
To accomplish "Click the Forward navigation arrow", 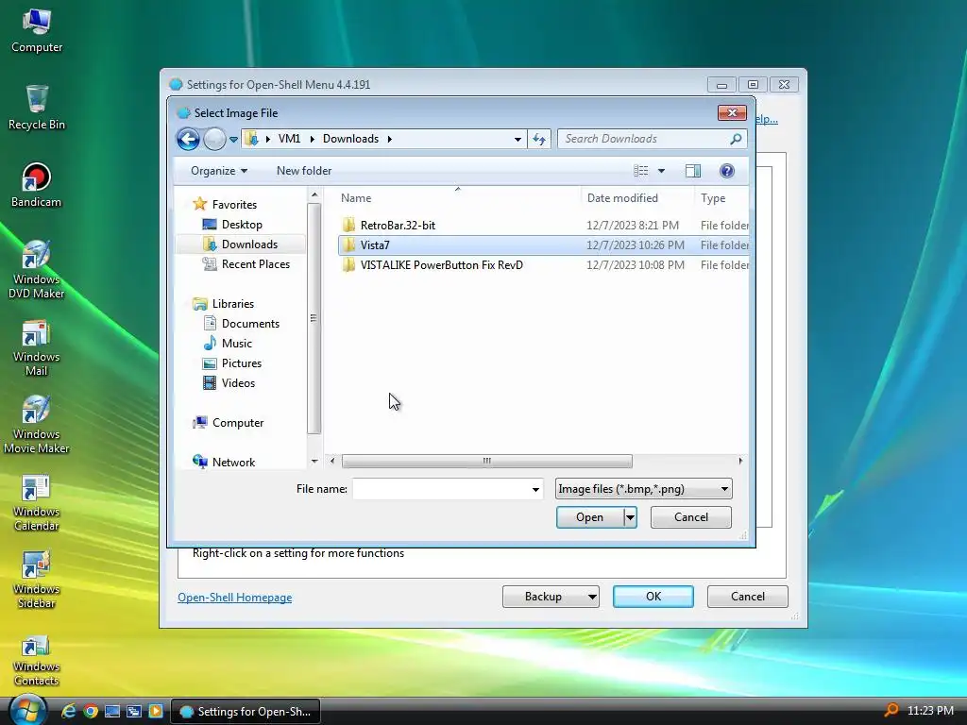I will [x=214, y=139].
